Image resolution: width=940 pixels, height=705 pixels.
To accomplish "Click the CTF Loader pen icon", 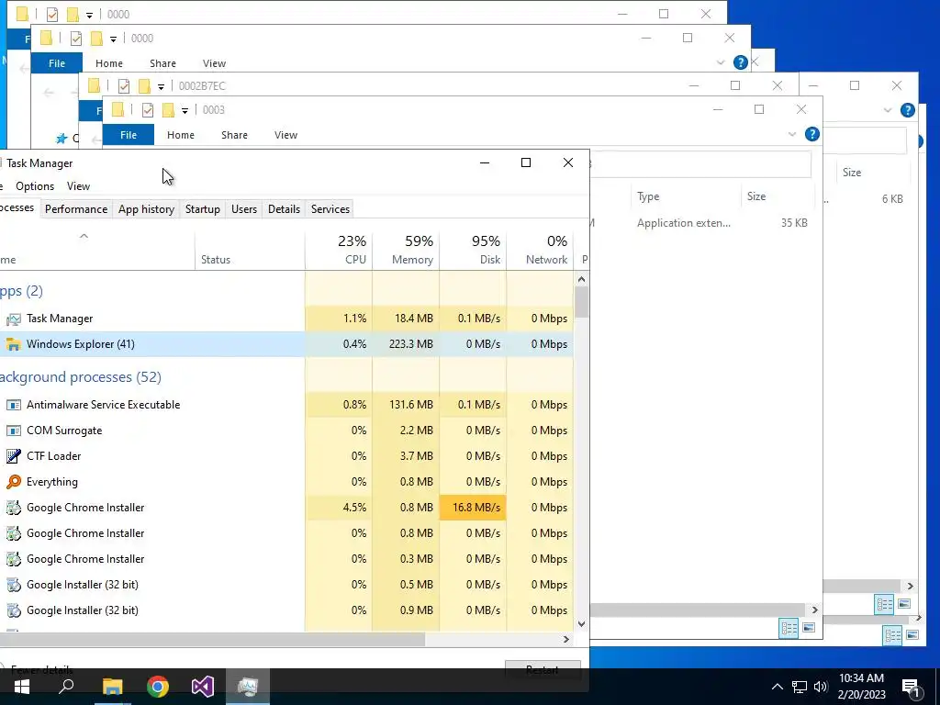I will (13, 456).
